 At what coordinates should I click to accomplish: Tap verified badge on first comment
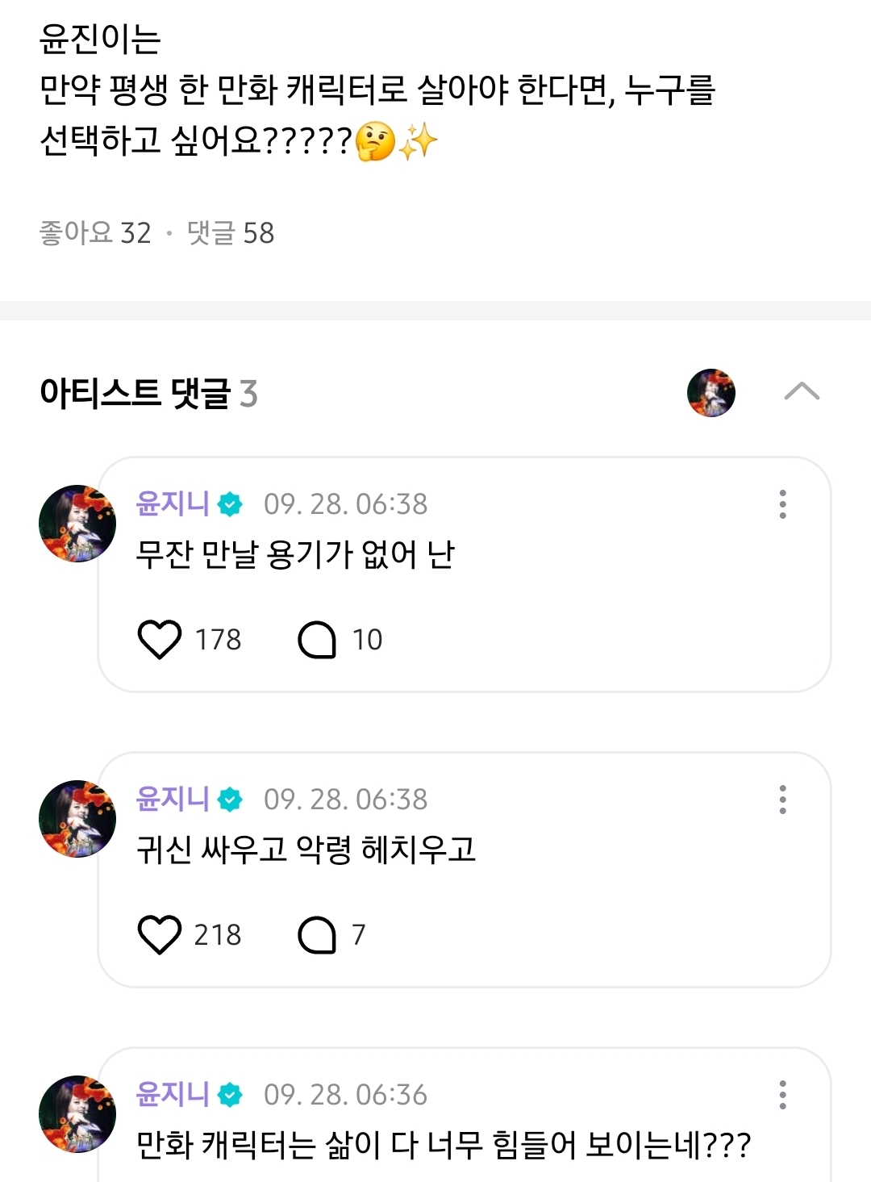[x=231, y=505]
